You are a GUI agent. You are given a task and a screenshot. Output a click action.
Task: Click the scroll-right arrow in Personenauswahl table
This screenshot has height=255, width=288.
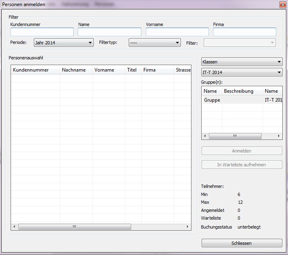[x=187, y=227]
